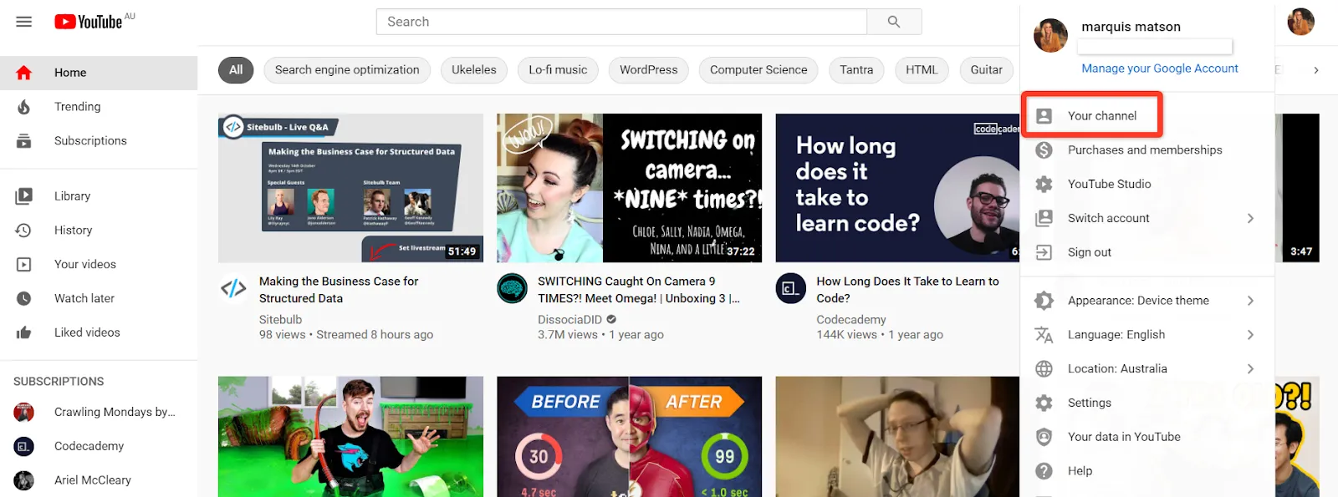This screenshot has height=497, width=1338.
Task: Expand the Switch account submenu arrow
Action: pyautogui.click(x=1250, y=218)
